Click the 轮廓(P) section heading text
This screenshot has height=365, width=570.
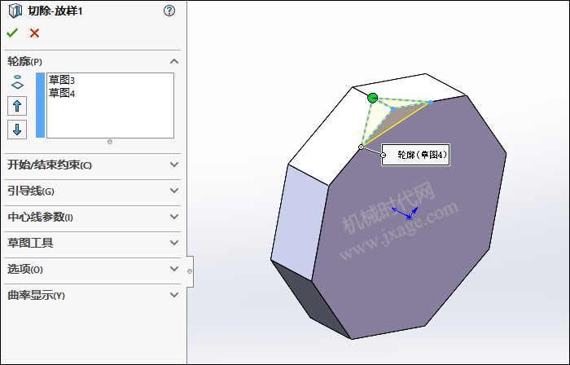point(24,61)
